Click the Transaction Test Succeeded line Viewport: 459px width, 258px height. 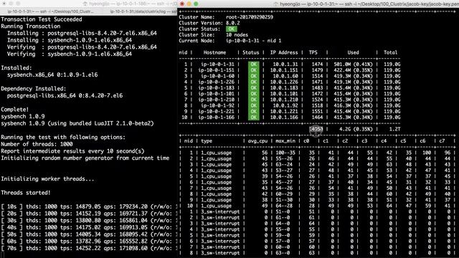pyautogui.click(x=42, y=19)
